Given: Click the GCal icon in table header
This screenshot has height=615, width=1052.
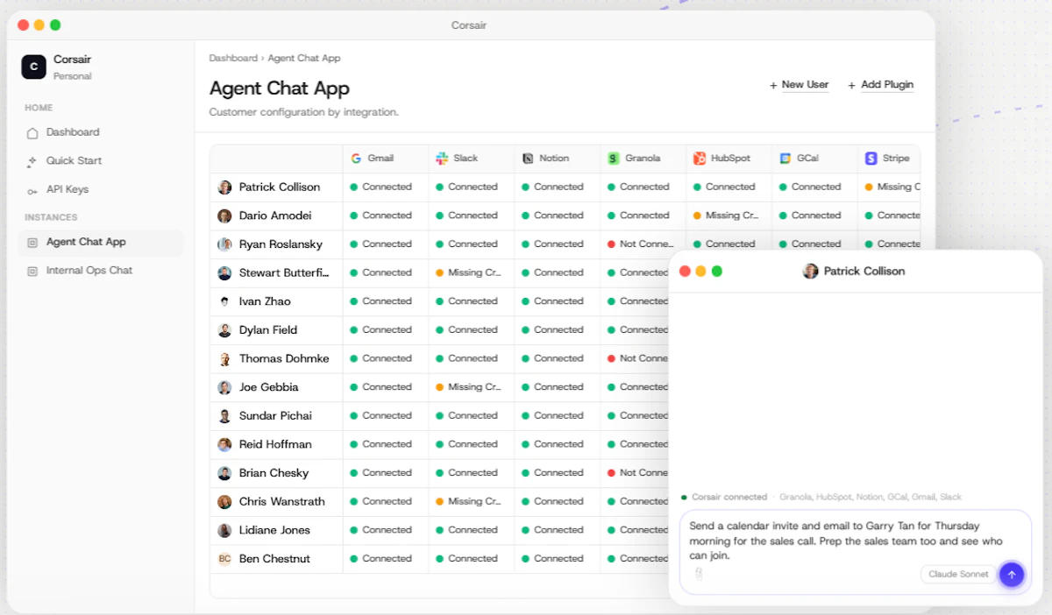Looking at the screenshot, I should pos(785,159).
